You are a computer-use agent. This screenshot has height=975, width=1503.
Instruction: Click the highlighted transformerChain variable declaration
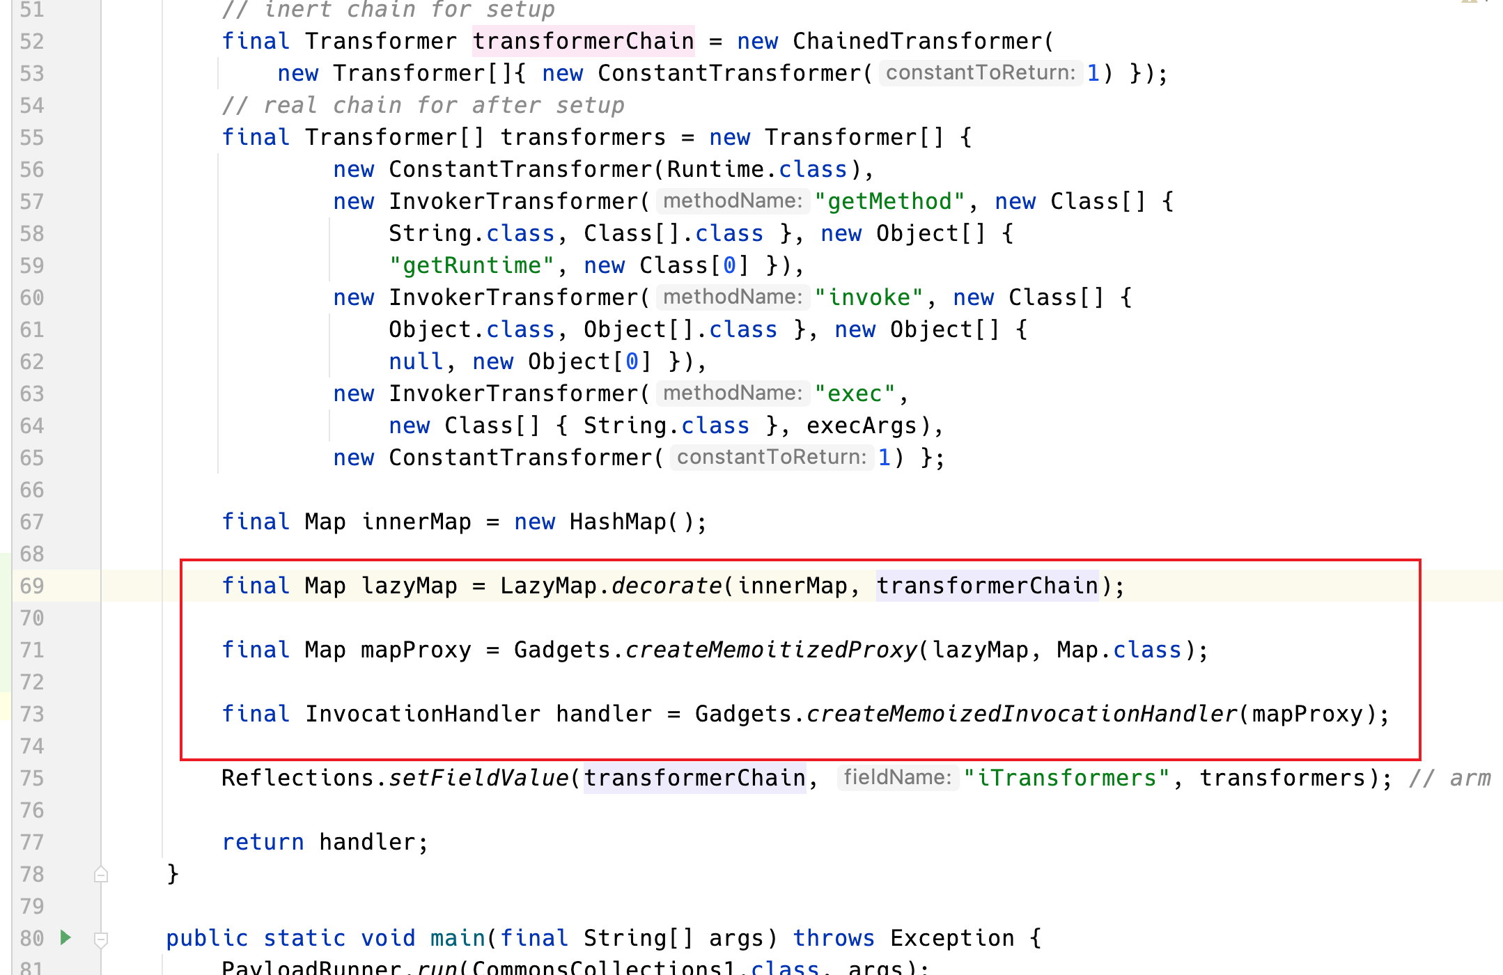pos(583,41)
